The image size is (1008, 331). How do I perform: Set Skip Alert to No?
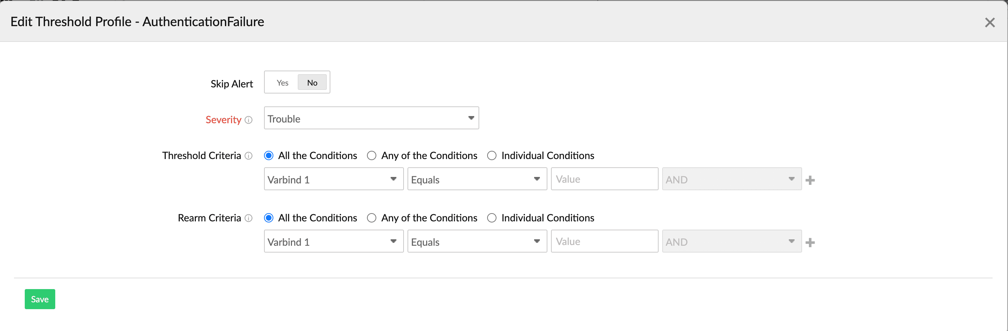[x=312, y=82]
